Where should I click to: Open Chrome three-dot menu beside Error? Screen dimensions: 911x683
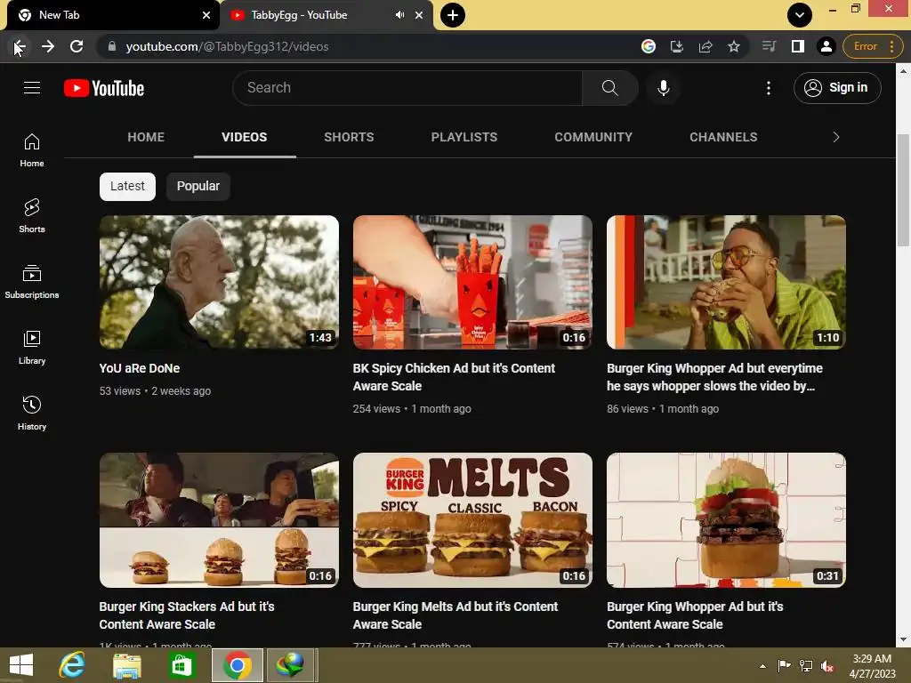coord(891,46)
